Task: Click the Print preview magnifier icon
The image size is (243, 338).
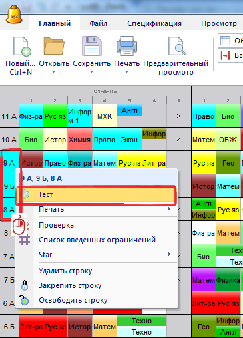Action: pos(177,46)
